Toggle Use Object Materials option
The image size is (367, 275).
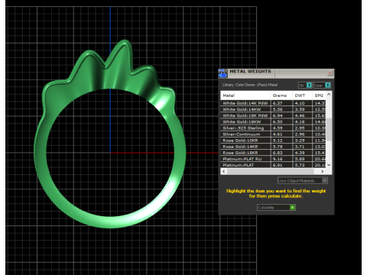(303, 180)
